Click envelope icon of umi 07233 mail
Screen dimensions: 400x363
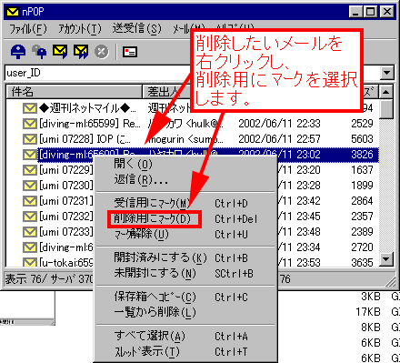pyautogui.click(x=29, y=232)
